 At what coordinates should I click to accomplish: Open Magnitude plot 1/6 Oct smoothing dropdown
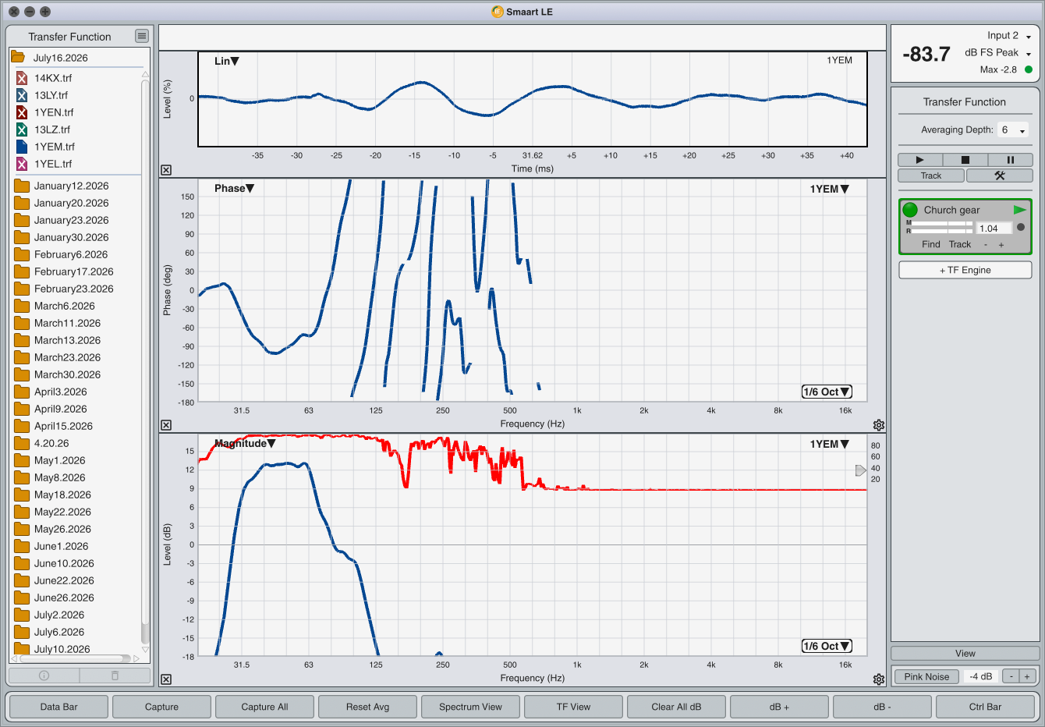[827, 646]
